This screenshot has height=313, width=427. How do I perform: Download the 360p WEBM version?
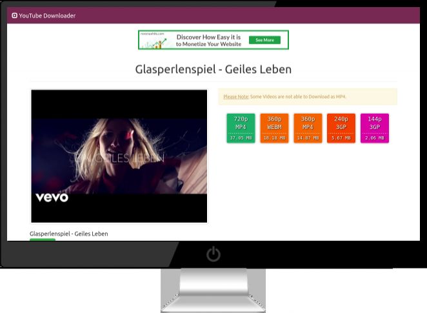[274, 128]
